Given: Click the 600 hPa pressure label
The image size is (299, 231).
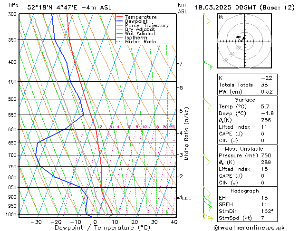Looking at the screenshot, I should pos(13,129).
